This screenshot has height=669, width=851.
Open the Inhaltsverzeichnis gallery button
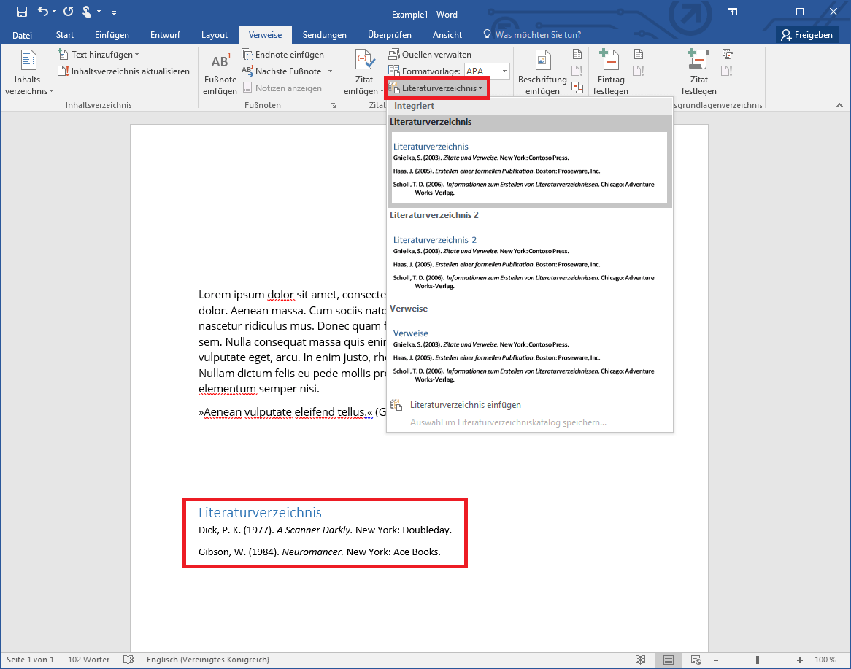[28, 72]
